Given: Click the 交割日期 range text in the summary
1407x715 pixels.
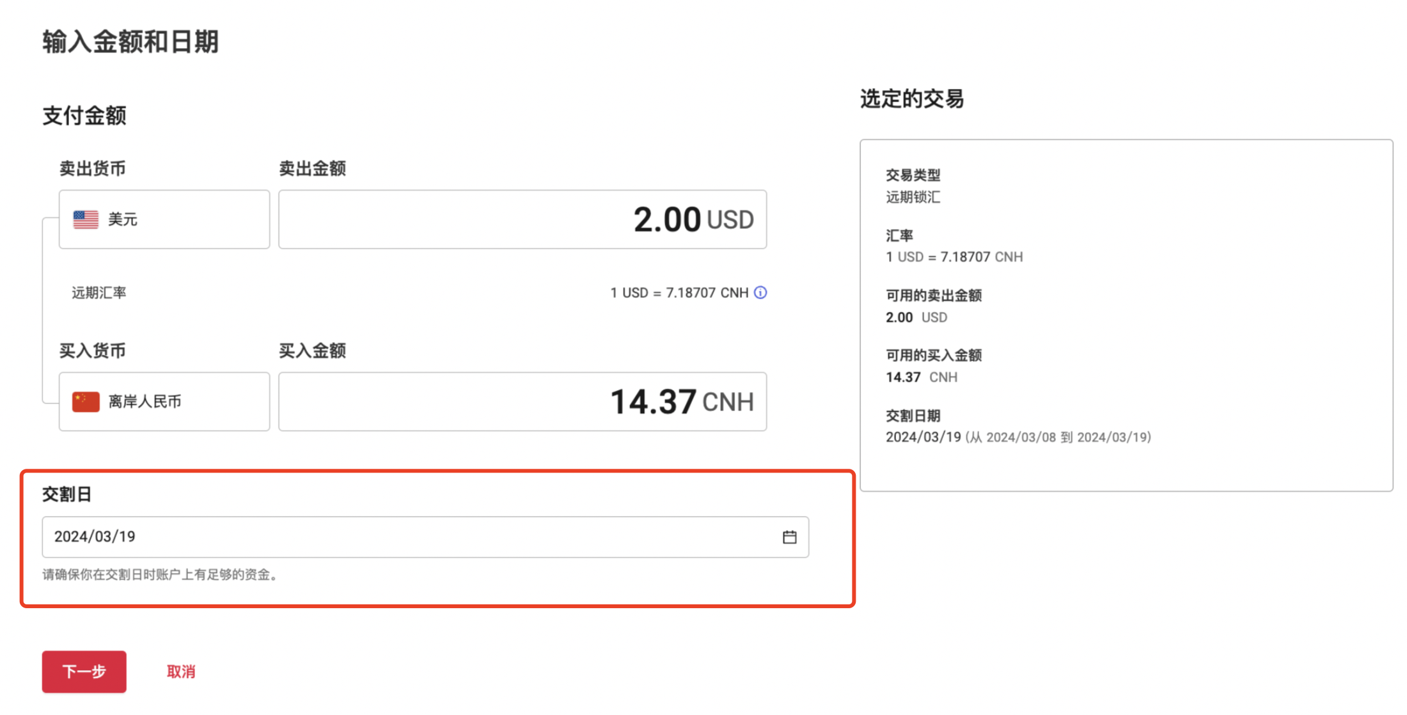Looking at the screenshot, I should pyautogui.click(x=1018, y=437).
